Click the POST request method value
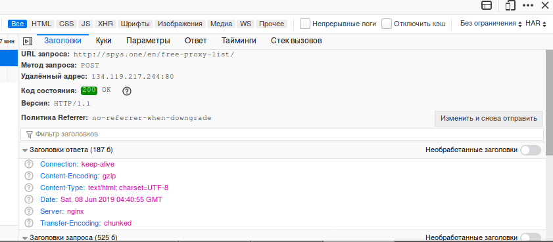This screenshot has height=242, width=553. [90, 66]
